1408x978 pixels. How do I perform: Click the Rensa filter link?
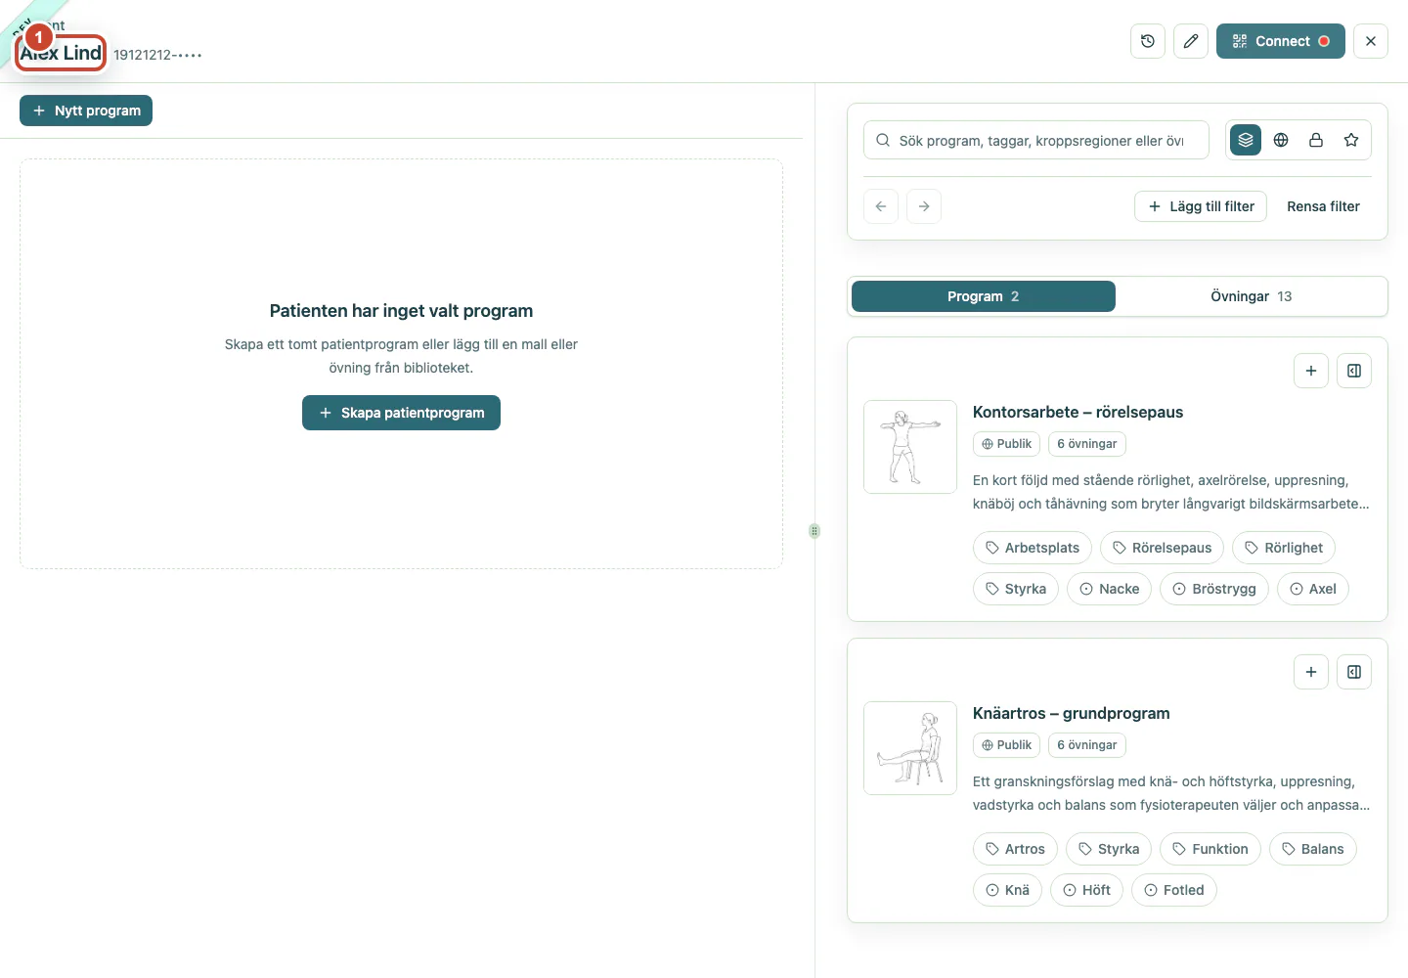coord(1323,206)
